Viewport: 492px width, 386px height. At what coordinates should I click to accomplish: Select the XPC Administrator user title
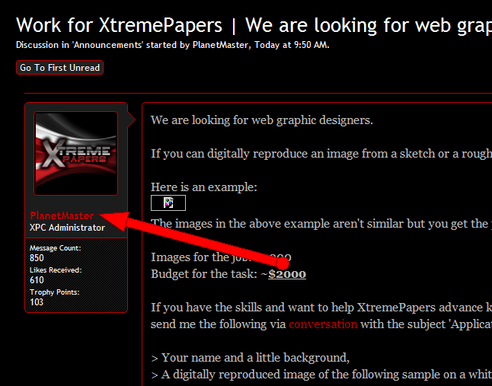click(x=67, y=228)
